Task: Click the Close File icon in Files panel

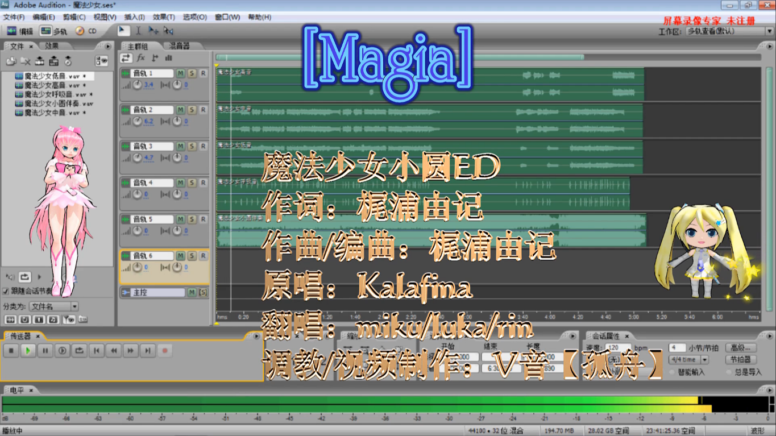Action: pos(26,61)
